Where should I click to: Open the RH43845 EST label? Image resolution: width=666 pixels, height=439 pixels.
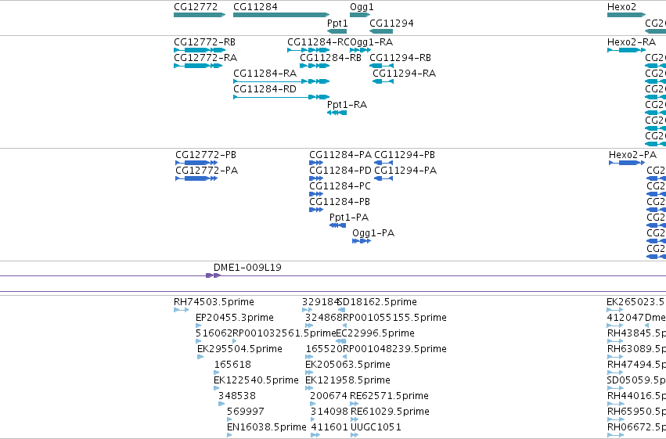coord(636,333)
